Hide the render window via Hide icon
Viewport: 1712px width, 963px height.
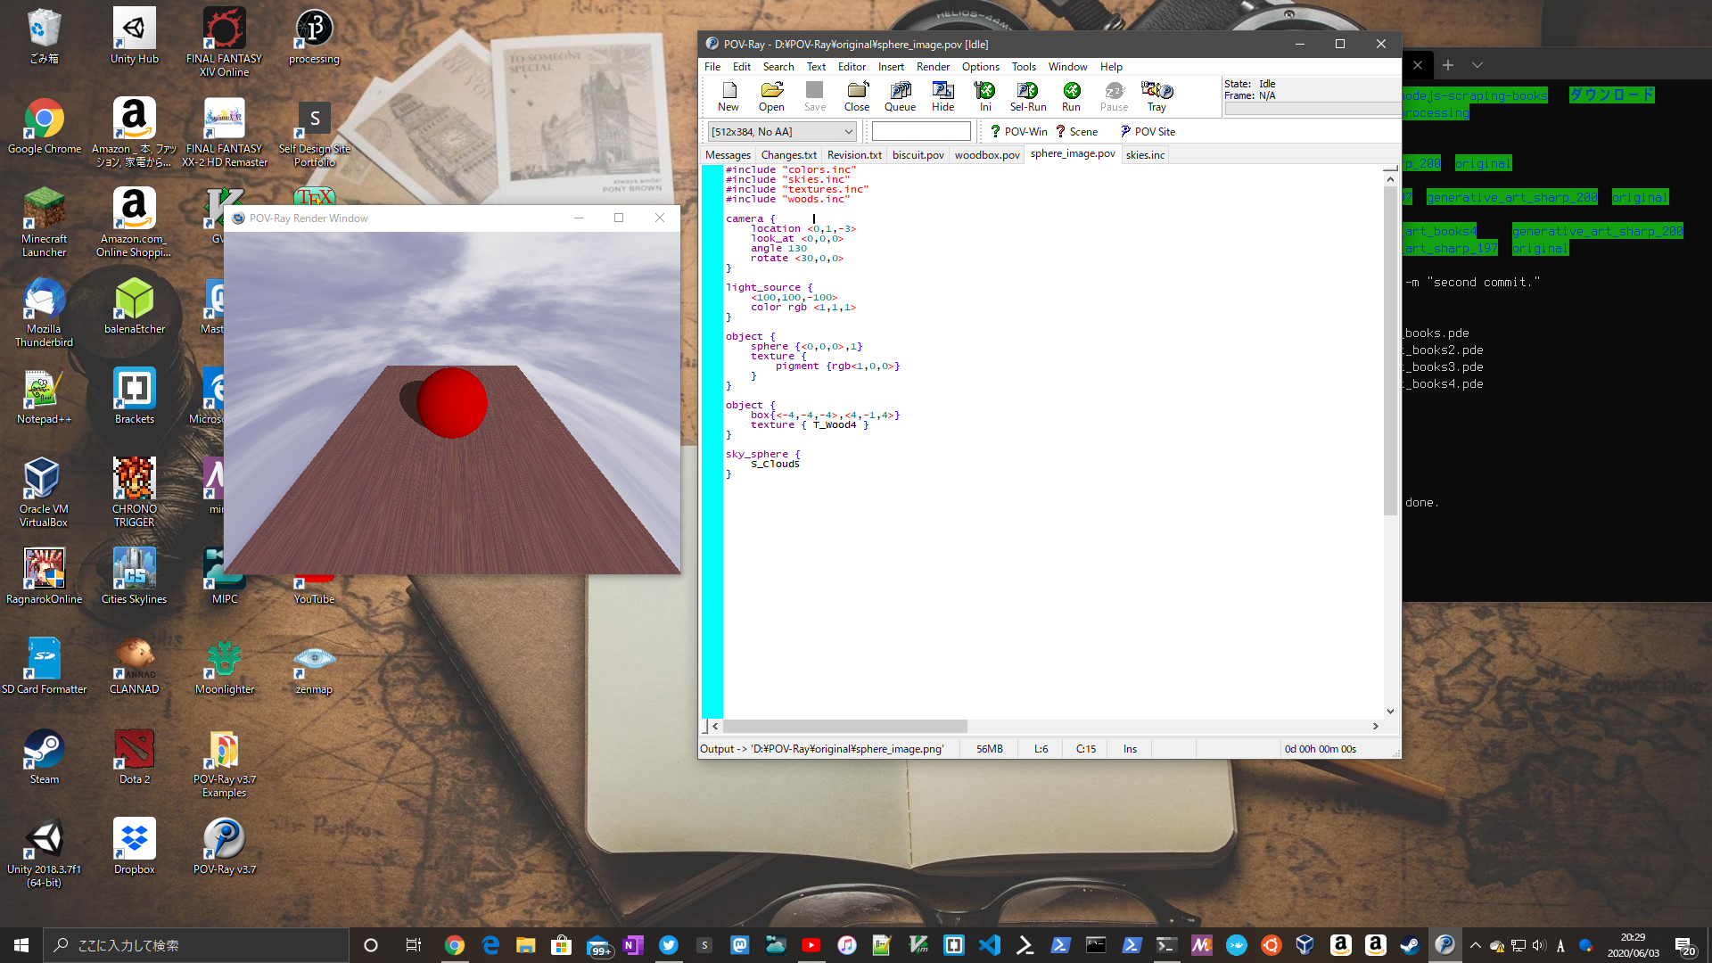942,96
